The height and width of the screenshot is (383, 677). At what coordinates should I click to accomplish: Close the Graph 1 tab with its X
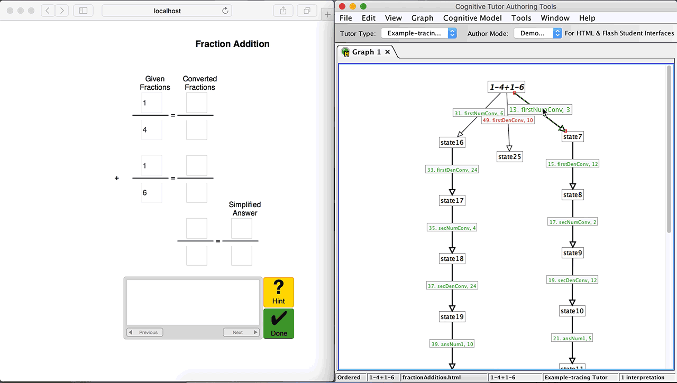[388, 52]
